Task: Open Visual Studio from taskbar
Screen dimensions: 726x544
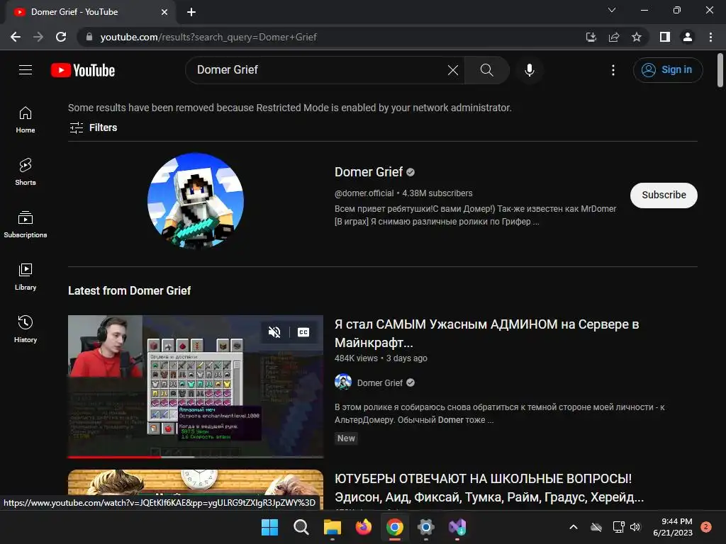Action: [457, 527]
